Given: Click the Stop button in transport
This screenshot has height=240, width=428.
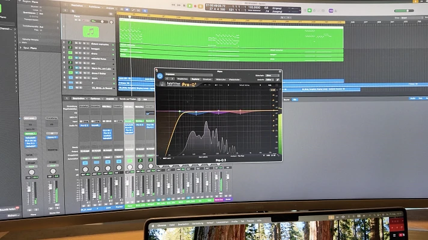Looking at the screenshot, I should click(x=185, y=5).
